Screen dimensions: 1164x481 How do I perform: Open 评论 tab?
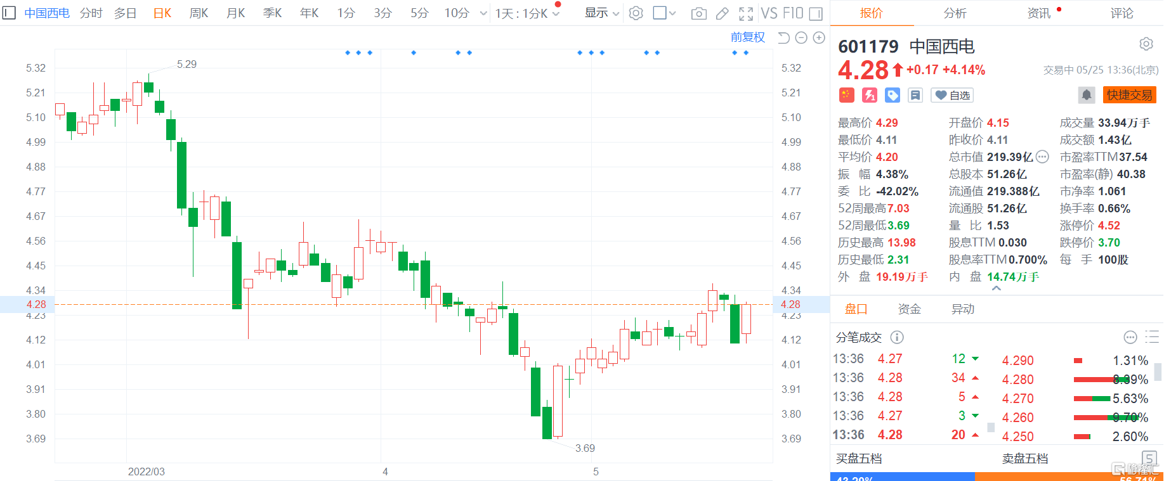[1121, 13]
